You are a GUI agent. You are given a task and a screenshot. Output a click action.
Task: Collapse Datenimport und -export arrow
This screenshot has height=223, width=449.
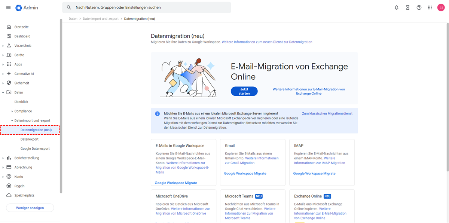[12, 120]
